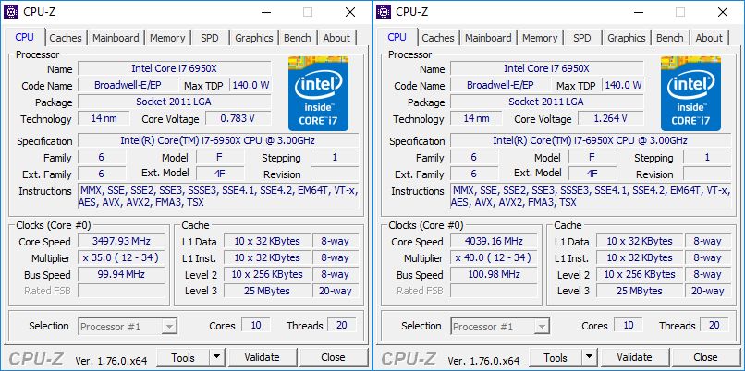Click the Intel Core i7 logo in right window
The height and width of the screenshot is (371, 745).
[x=690, y=93]
